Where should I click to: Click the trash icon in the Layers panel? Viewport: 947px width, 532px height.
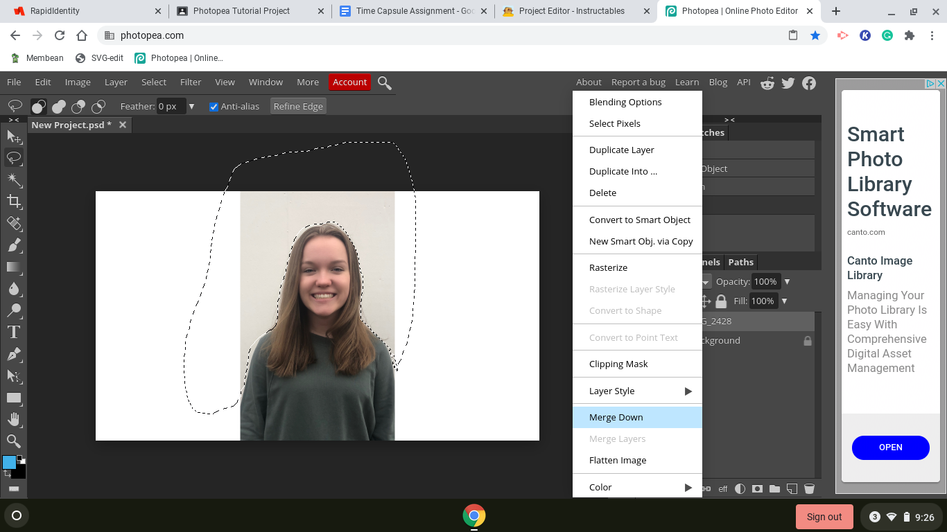(809, 488)
